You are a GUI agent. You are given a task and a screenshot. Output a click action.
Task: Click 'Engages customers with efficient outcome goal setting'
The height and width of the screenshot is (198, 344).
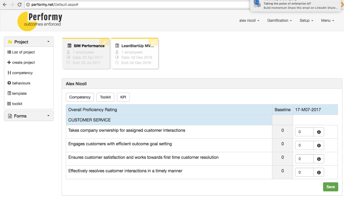pyautogui.click(x=120, y=144)
